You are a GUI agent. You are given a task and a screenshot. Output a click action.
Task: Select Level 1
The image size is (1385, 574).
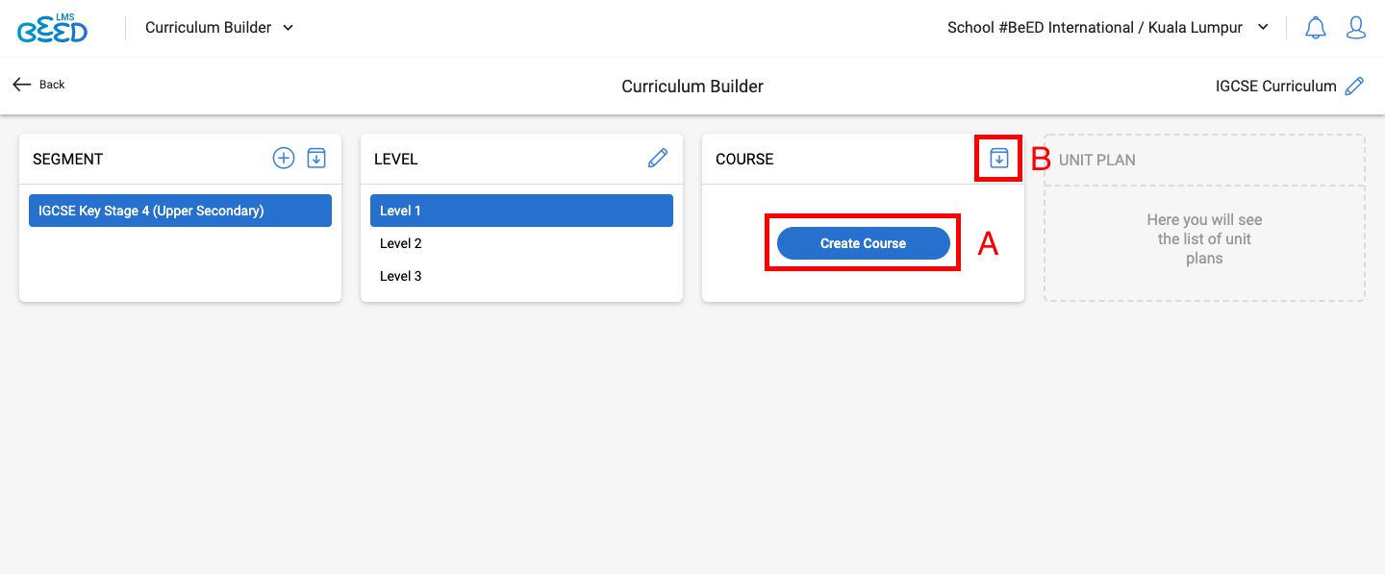pos(521,211)
